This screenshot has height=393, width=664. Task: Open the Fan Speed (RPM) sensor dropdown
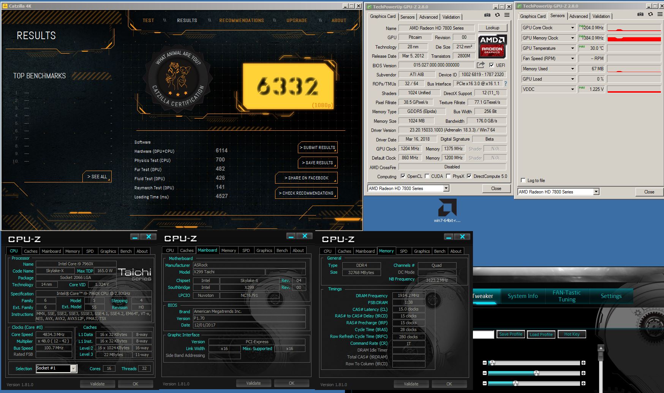[572, 59]
